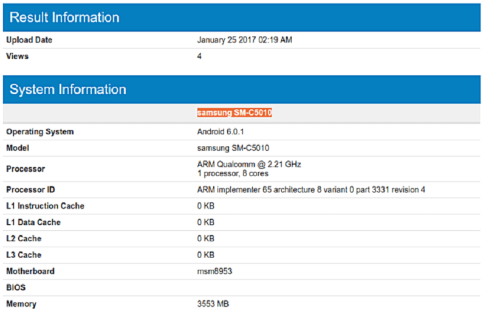Screen dimensions: 486x322
Task: Select the BIOS row label
Action: pos(16,287)
